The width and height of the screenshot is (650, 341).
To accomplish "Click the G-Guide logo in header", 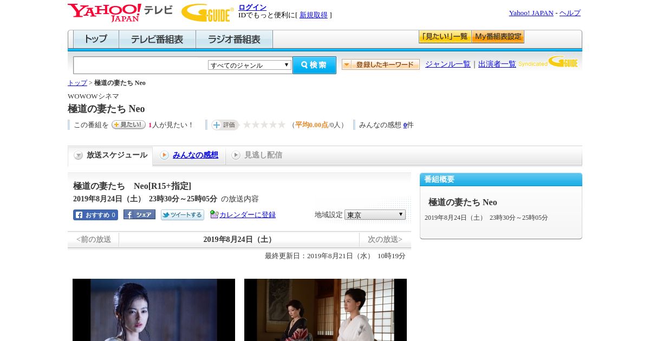I will 207,12.
